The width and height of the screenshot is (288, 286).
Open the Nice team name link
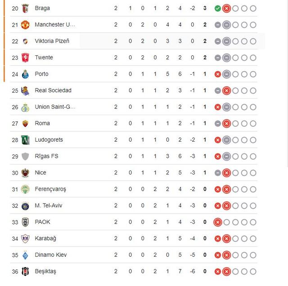tap(40, 173)
